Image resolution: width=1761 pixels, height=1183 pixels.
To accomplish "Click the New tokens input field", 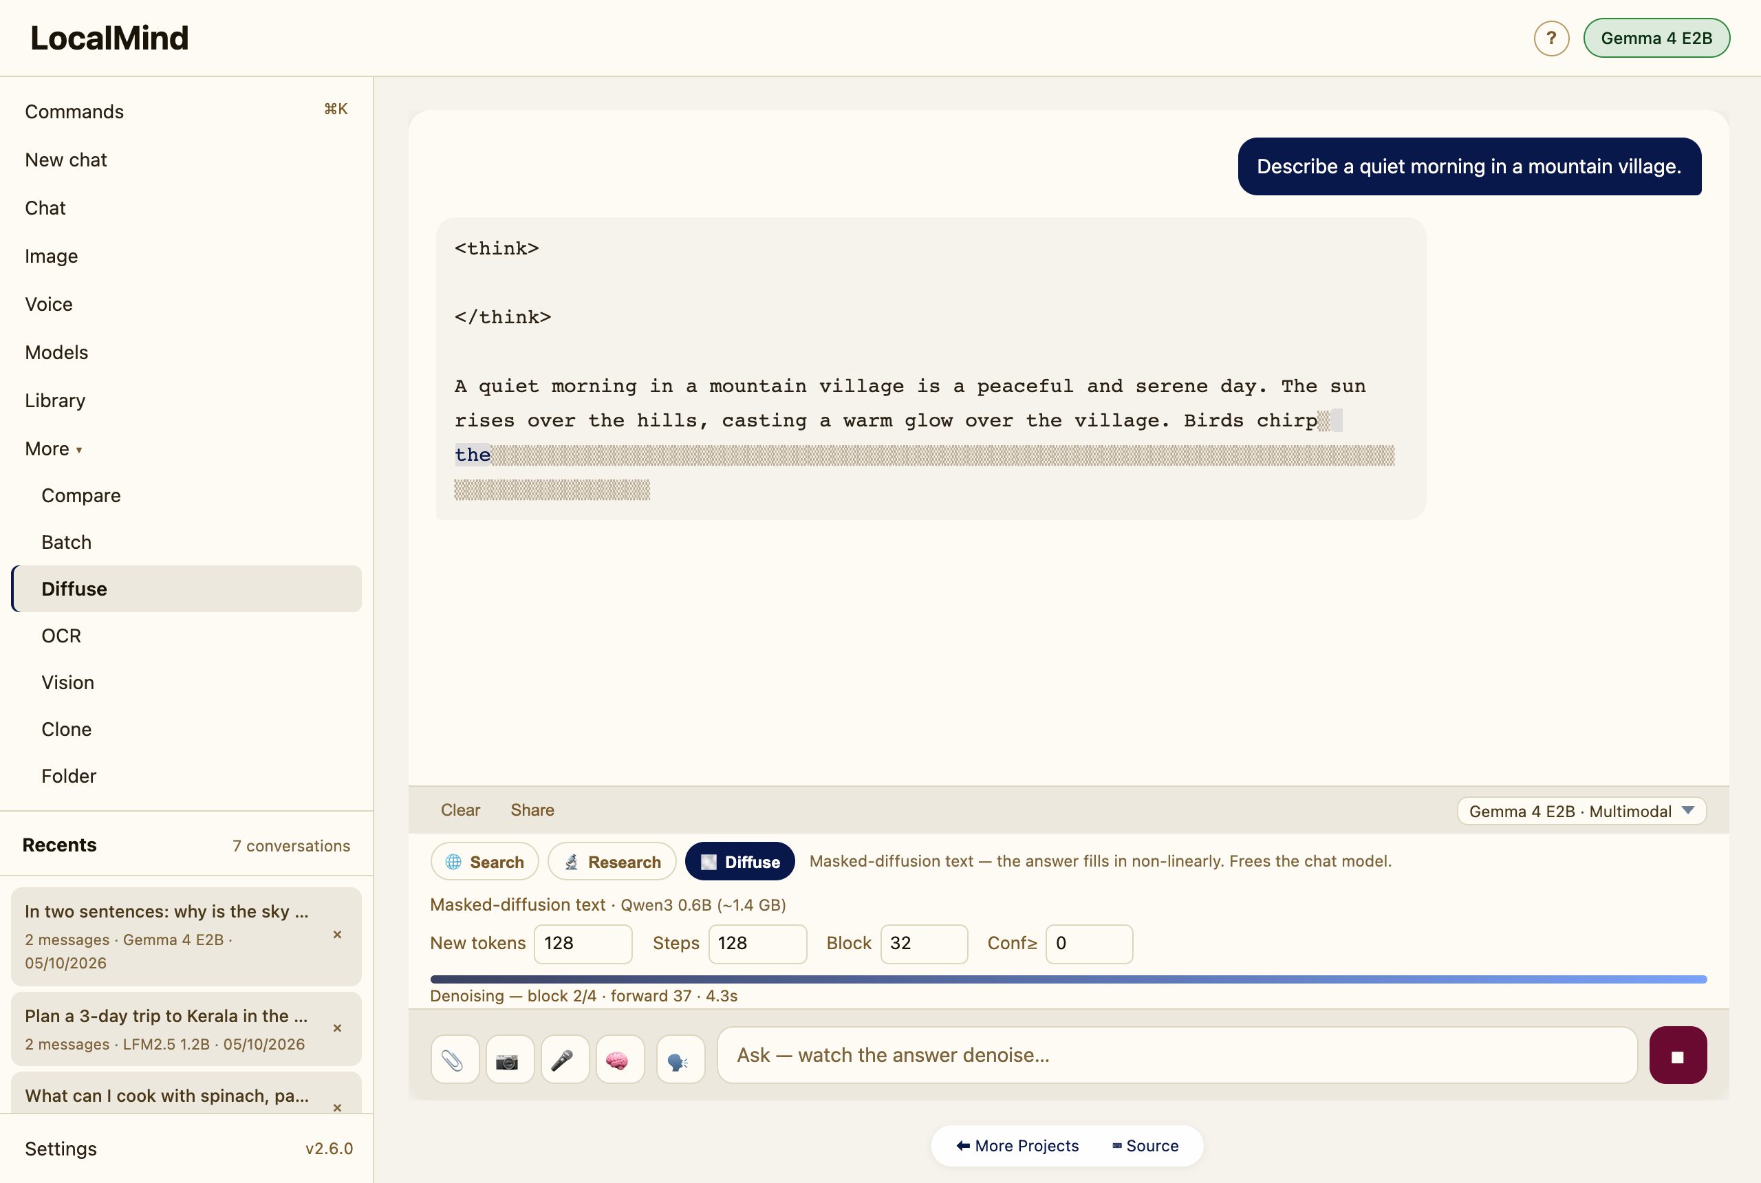I will pyautogui.click(x=583, y=944).
